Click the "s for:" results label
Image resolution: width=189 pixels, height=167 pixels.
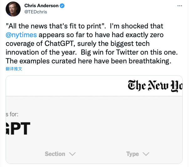pyautogui.click(x=12, y=114)
